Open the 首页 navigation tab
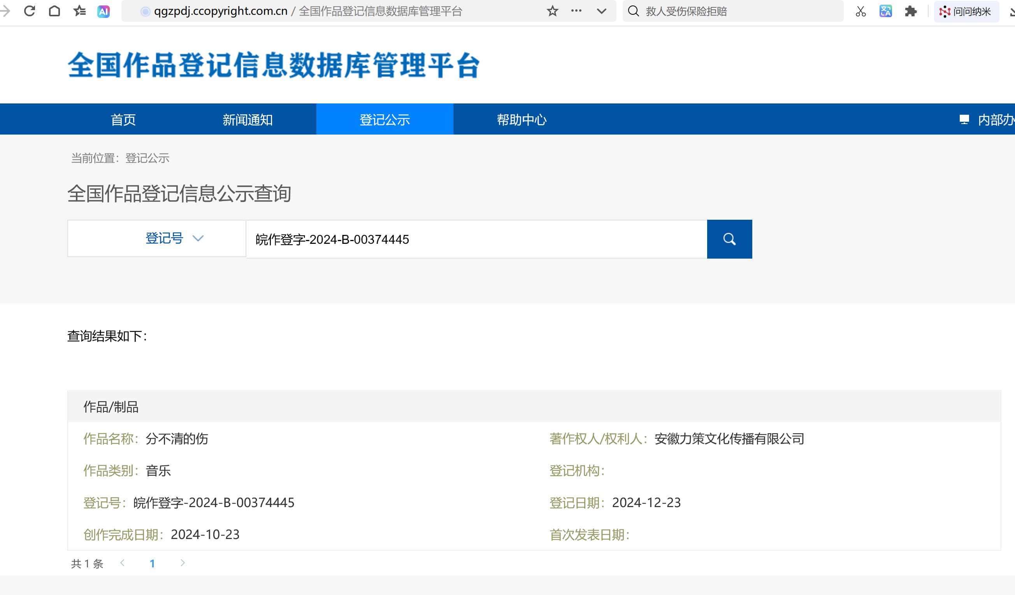The height and width of the screenshot is (595, 1015). (123, 119)
